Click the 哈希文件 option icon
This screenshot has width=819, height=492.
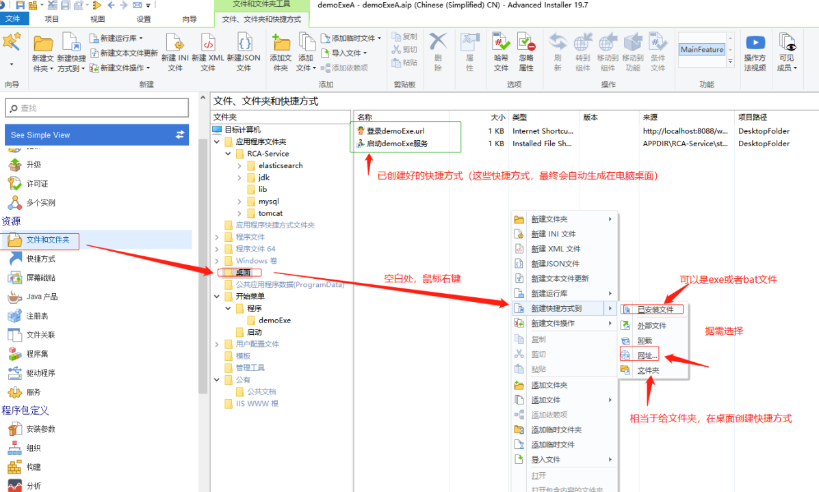click(x=501, y=42)
